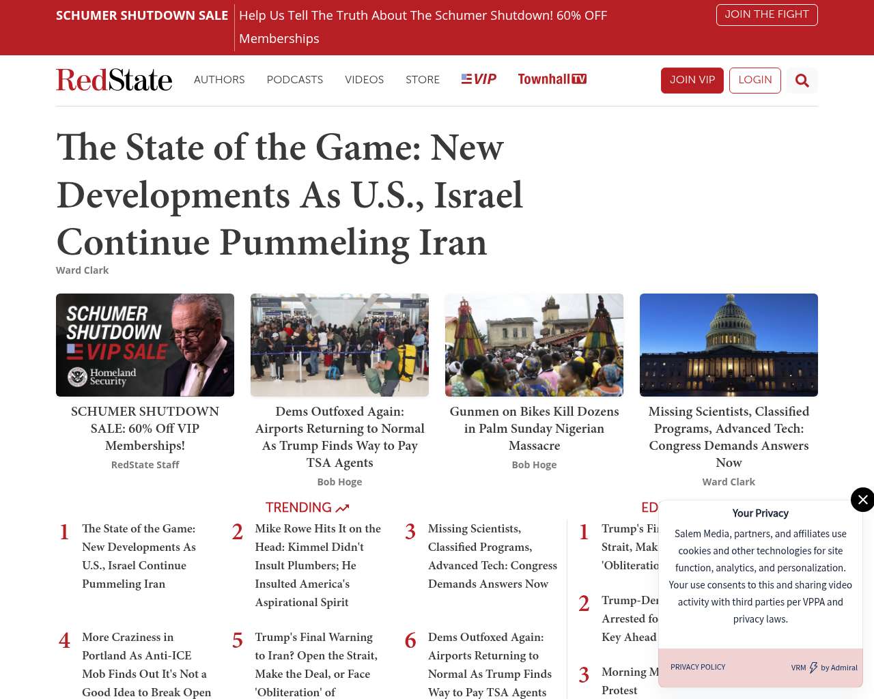The height and width of the screenshot is (699, 874).
Task: Click the Join The Fight button
Action: coord(767,15)
